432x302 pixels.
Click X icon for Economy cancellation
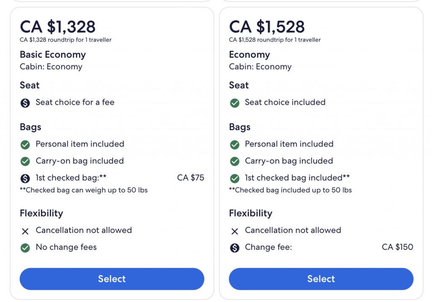[x=235, y=231]
